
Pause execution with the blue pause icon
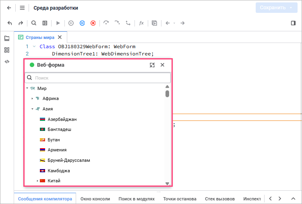[82, 23]
